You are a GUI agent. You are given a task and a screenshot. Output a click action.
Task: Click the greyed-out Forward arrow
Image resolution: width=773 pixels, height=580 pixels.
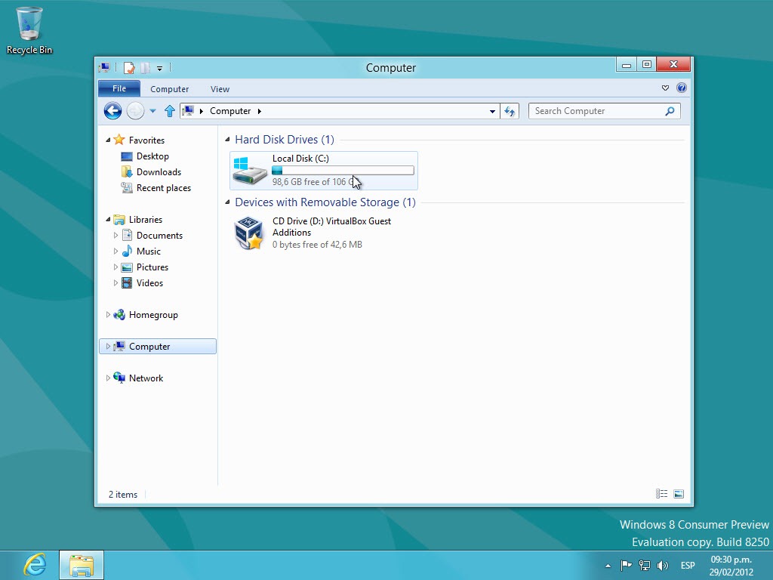[135, 110]
